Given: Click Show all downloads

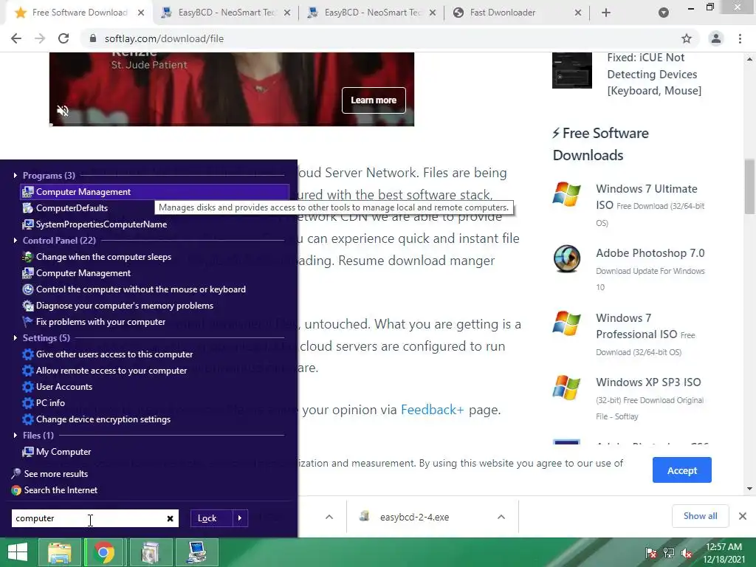Looking at the screenshot, I should tap(700, 516).
